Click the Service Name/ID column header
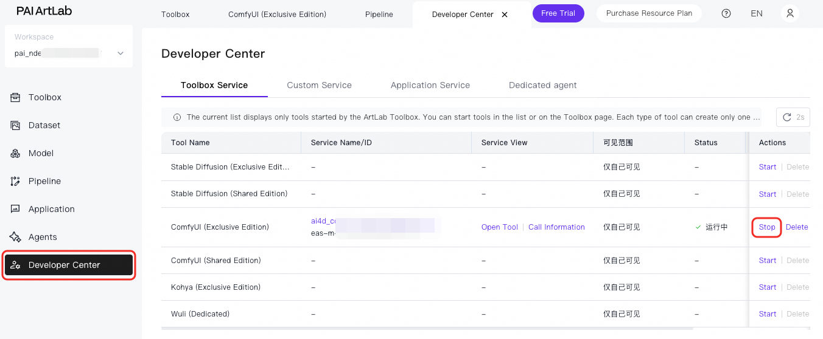The image size is (823, 339). [x=341, y=143]
